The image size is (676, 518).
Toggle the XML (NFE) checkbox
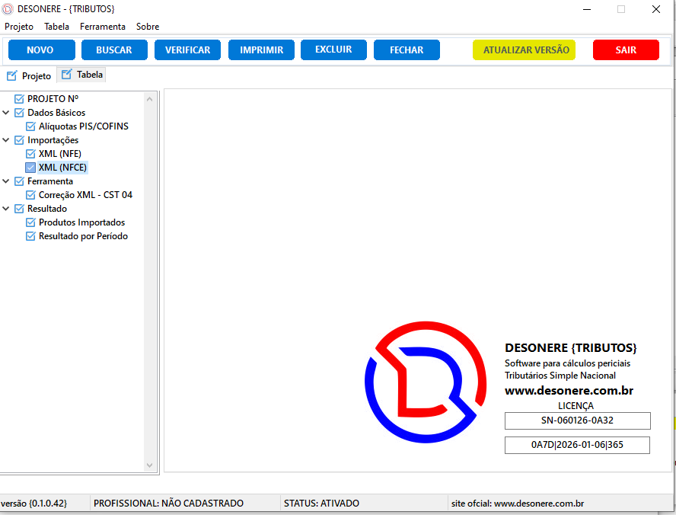(31, 154)
